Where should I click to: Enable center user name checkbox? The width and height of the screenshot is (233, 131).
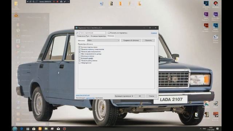[80, 54]
